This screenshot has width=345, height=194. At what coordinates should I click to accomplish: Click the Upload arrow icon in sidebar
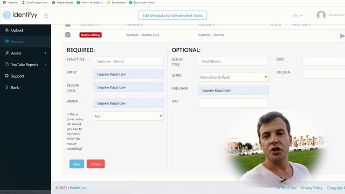click(x=6, y=30)
